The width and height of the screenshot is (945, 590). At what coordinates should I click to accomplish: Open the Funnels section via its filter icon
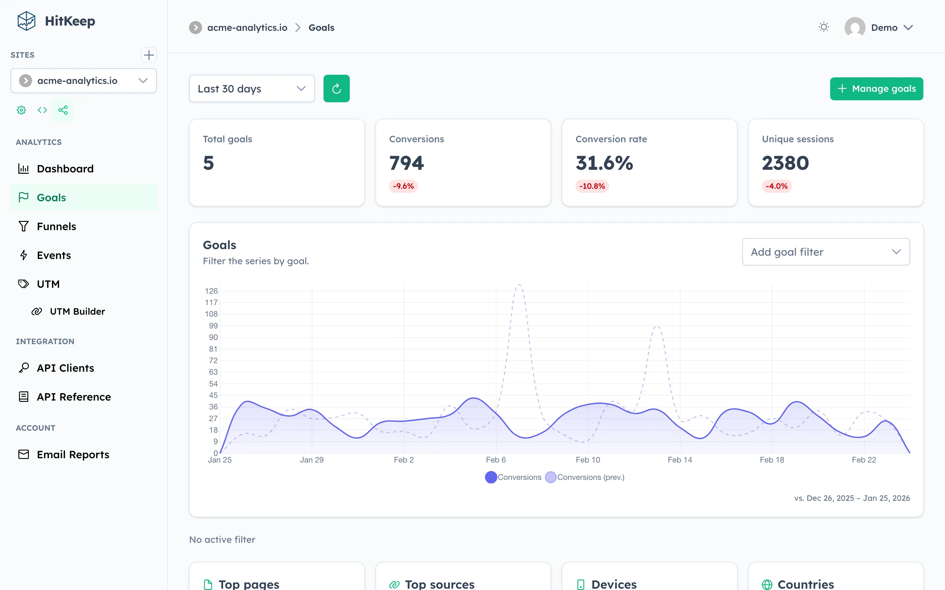point(24,226)
